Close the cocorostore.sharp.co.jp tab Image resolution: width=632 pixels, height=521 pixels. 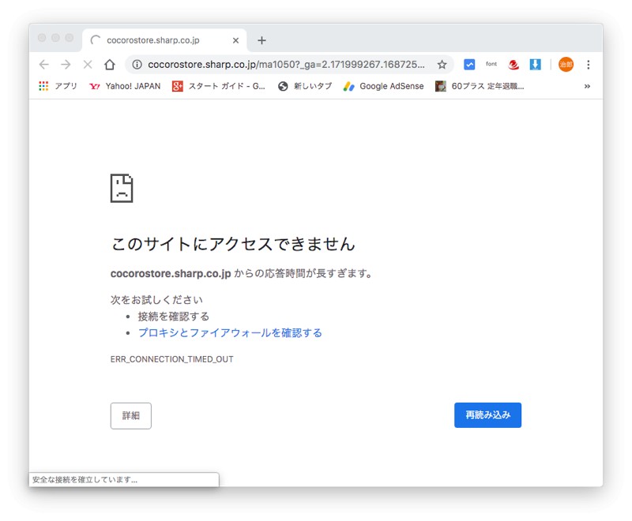(x=235, y=40)
